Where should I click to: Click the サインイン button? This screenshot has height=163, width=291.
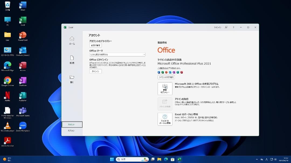click(x=95, y=71)
